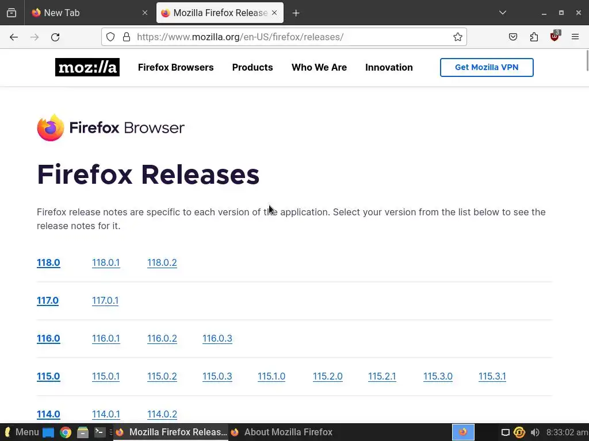Focus the URL address bar

click(285, 37)
